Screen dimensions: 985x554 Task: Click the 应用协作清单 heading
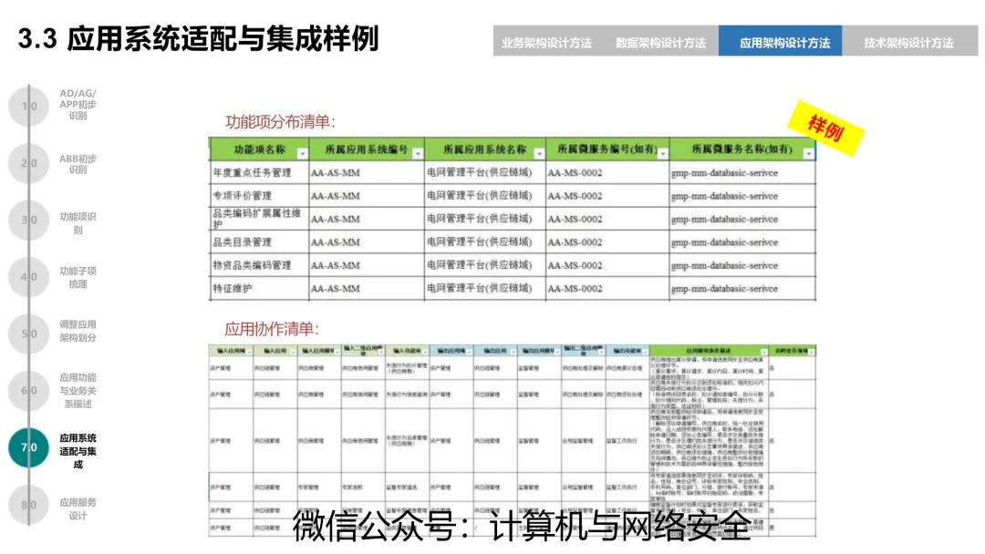click(272, 329)
